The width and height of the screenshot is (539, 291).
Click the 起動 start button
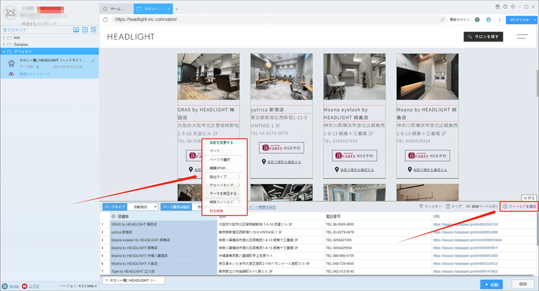[492, 284]
